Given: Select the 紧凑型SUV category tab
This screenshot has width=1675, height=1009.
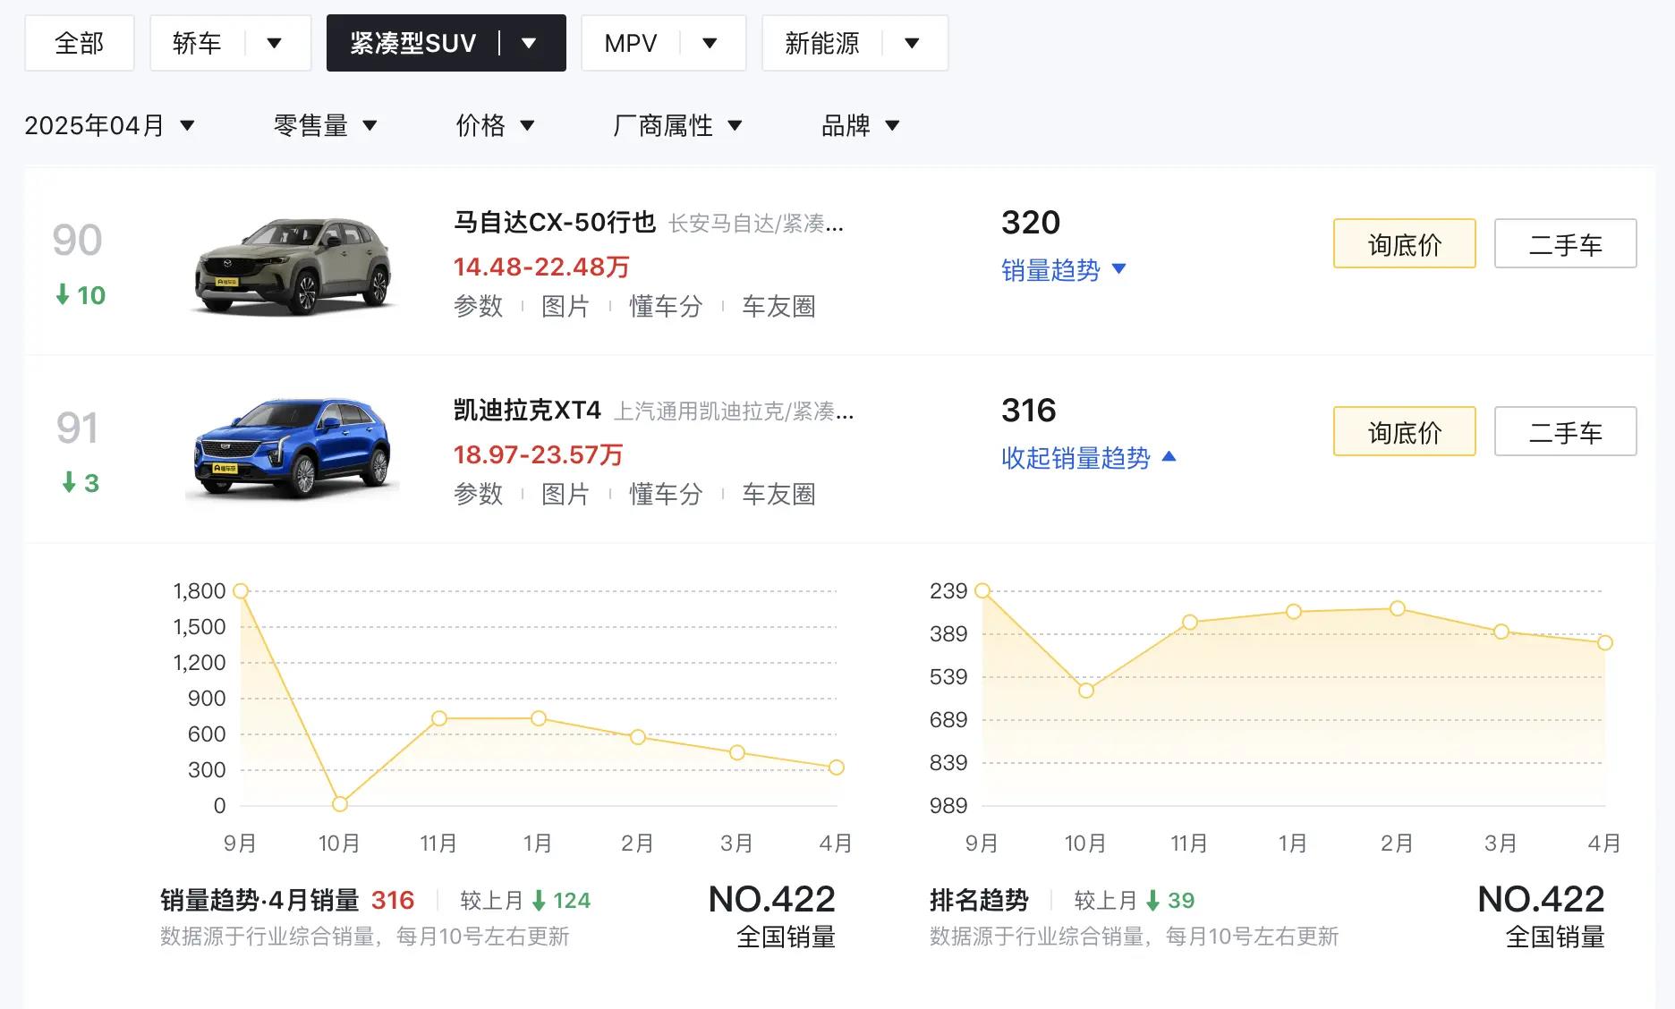Looking at the screenshot, I should [412, 43].
